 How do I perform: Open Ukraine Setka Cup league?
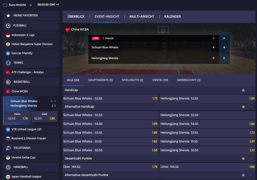[31, 158]
